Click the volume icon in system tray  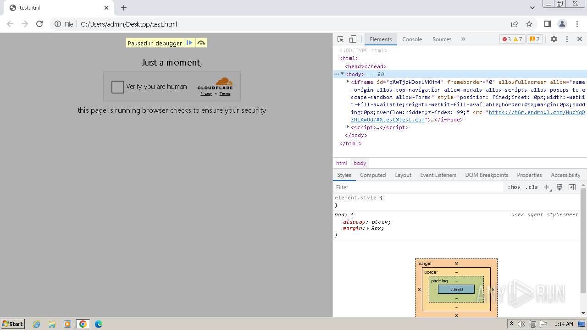pos(521,324)
